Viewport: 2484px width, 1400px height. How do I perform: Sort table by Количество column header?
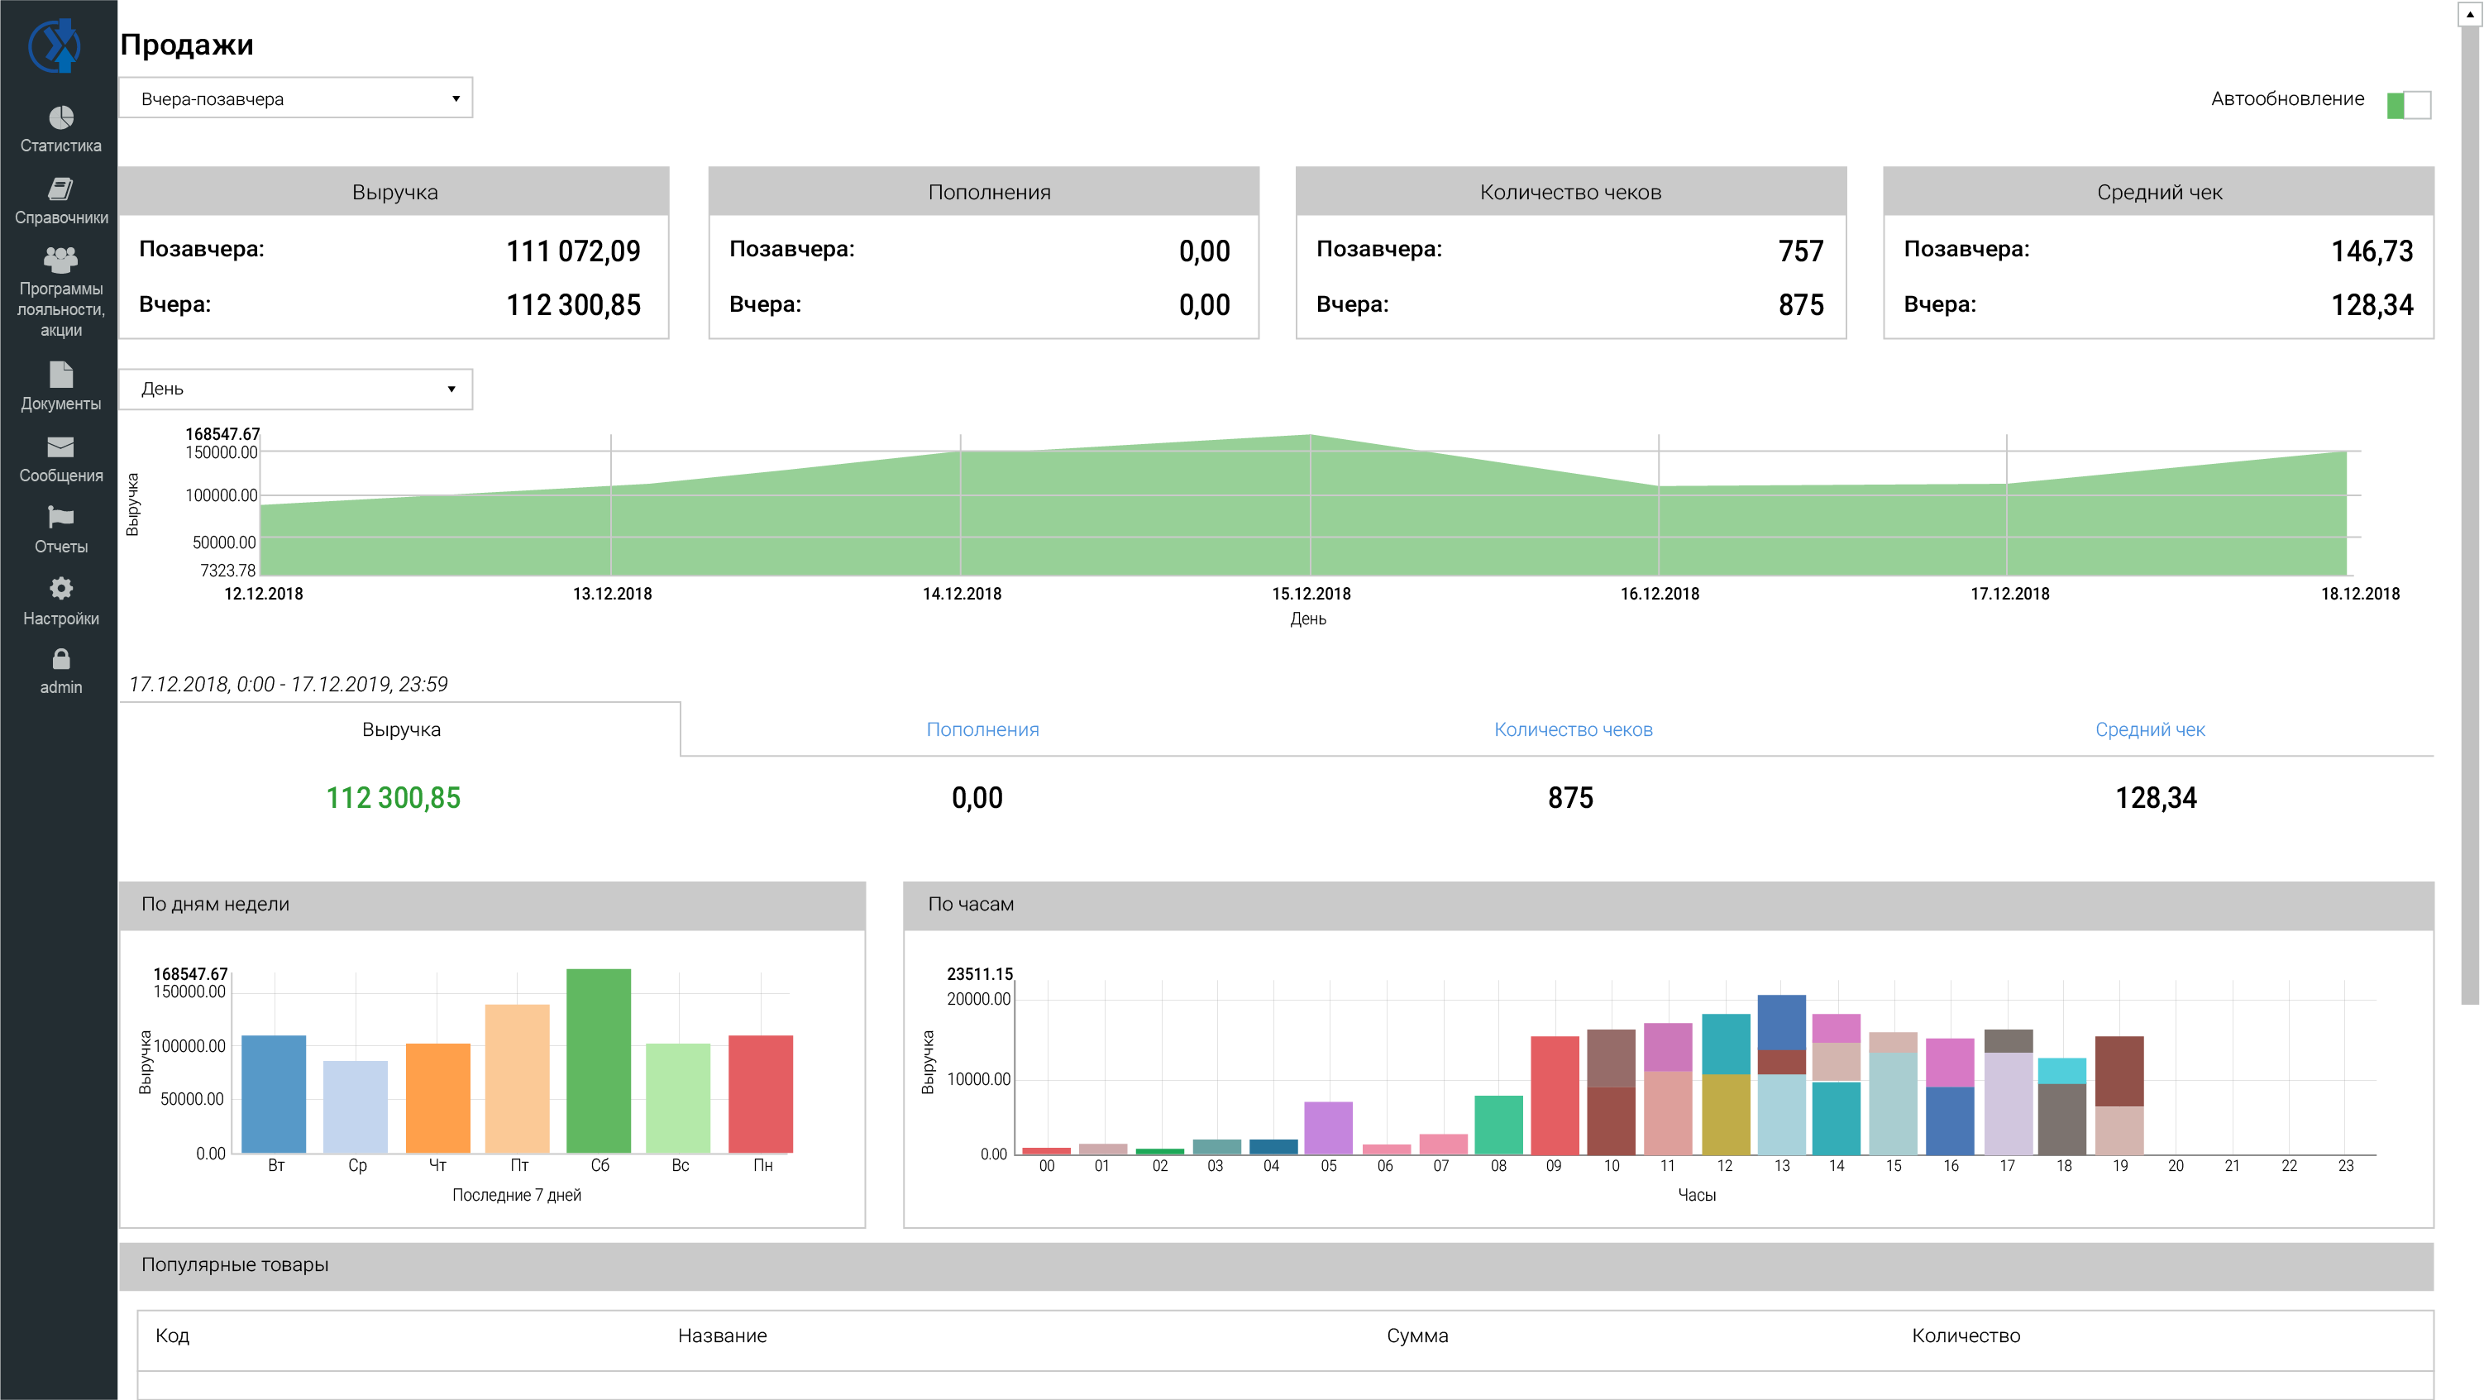(x=1966, y=1335)
